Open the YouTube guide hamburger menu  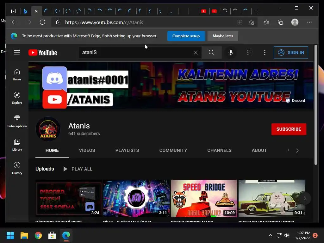pyautogui.click(x=17, y=53)
